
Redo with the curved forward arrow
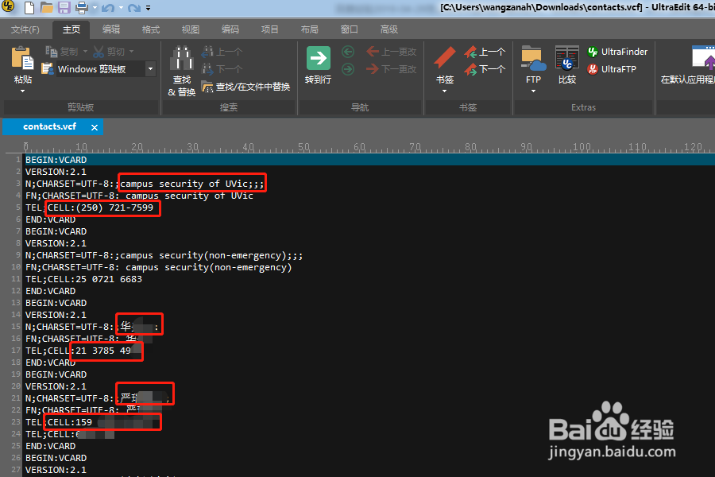pos(134,7)
